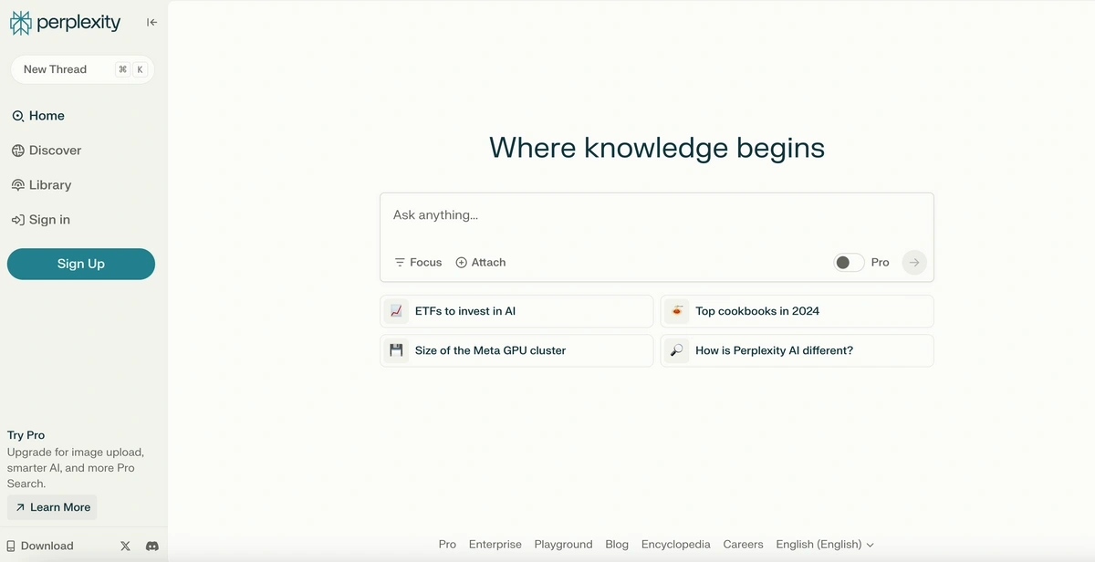1095x562 pixels.
Task: Click the Library icon in sidebar
Action: [18, 185]
